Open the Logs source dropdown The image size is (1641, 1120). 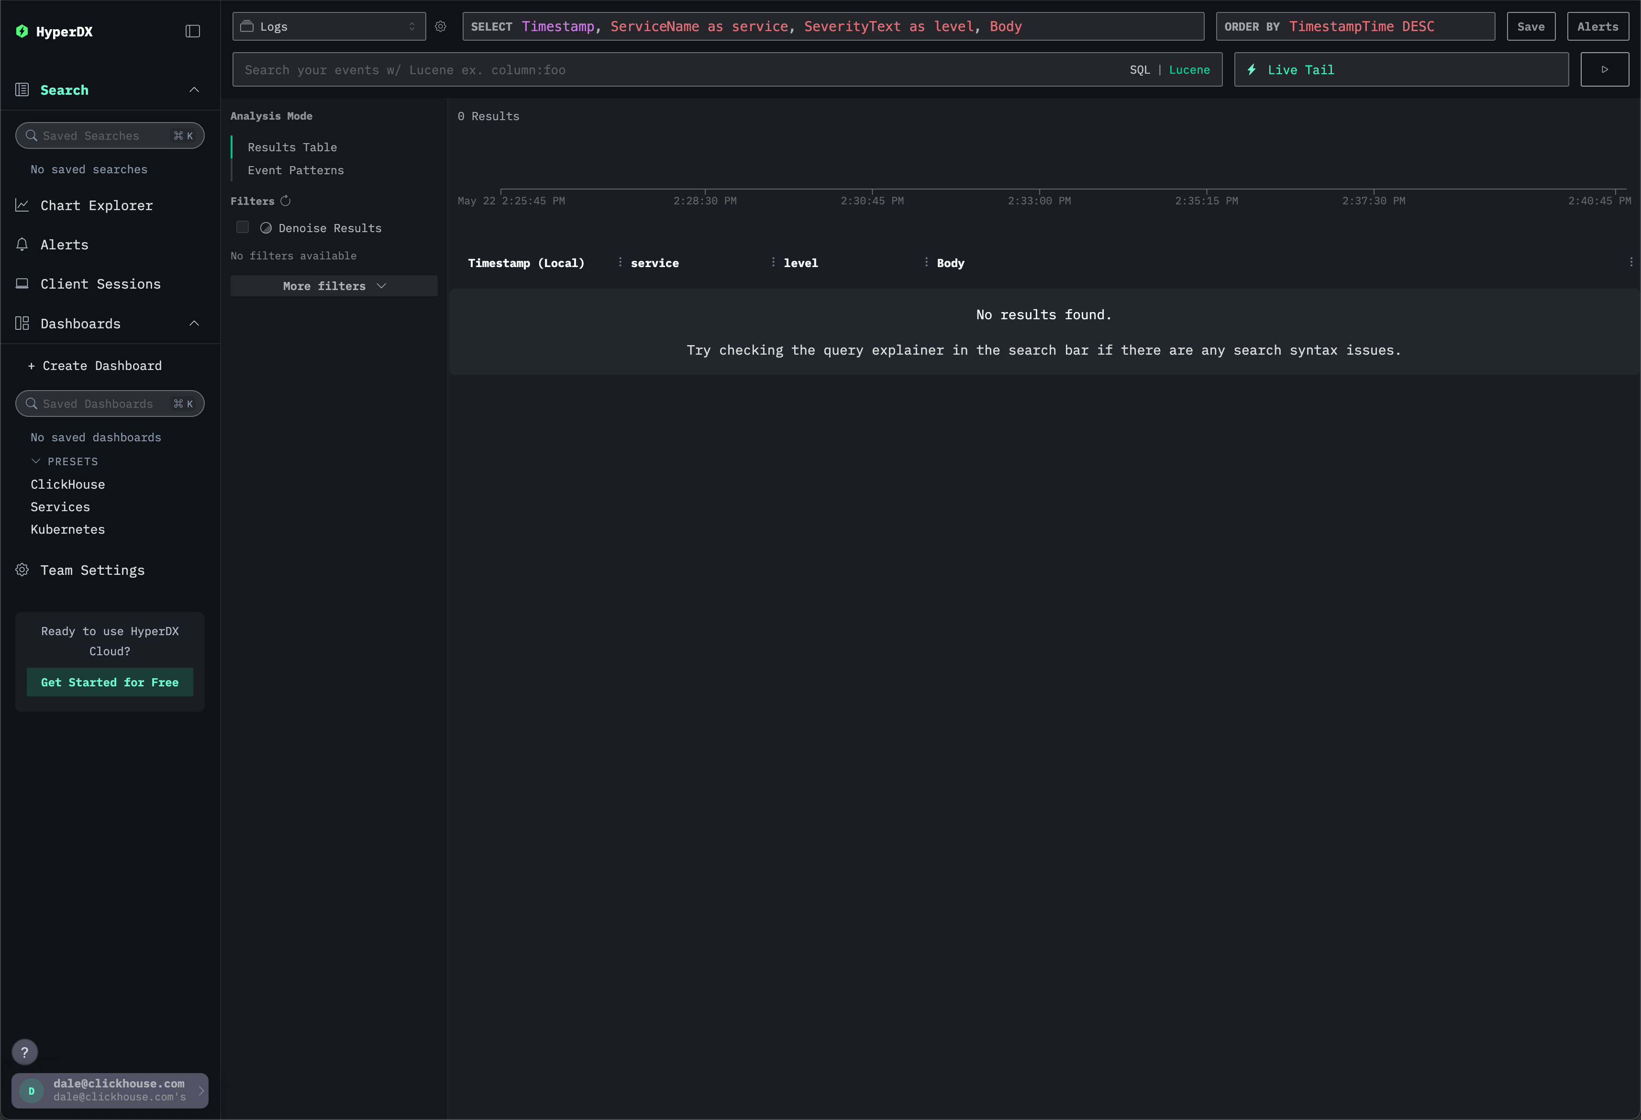pos(328,26)
